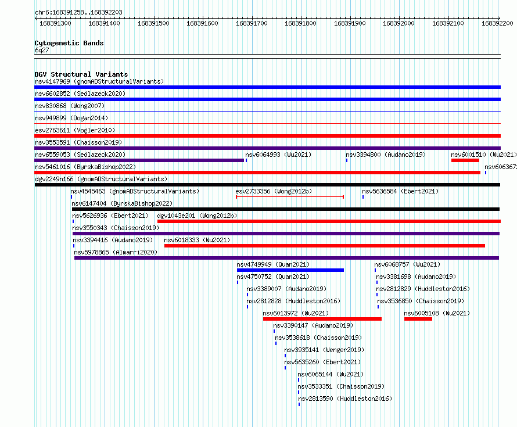
Task: Click nsv4545463 (gnomADStructuralVariants) label
Action: [135, 191]
